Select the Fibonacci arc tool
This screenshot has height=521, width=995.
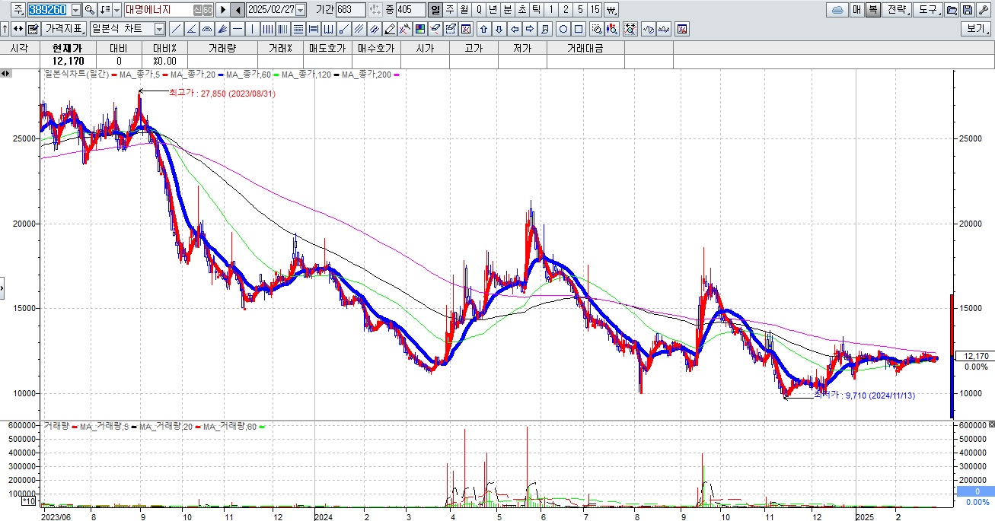pos(206,29)
